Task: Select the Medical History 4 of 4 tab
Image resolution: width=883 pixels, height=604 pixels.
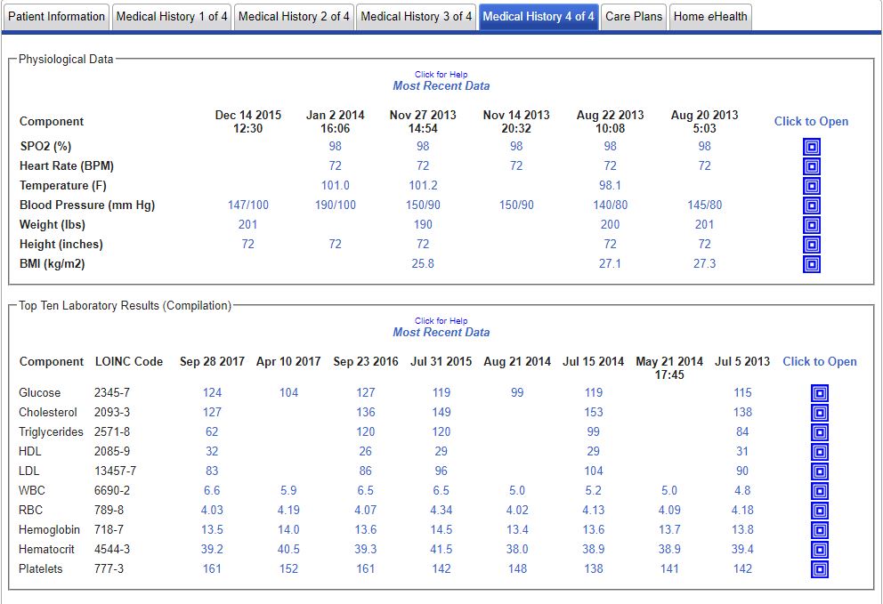Action: coord(539,17)
